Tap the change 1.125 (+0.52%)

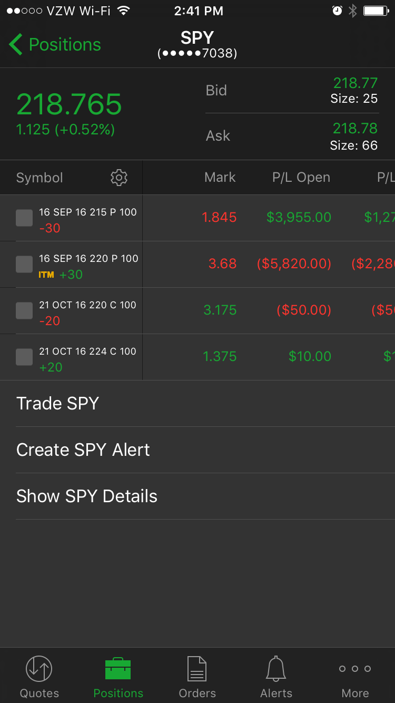tap(65, 130)
